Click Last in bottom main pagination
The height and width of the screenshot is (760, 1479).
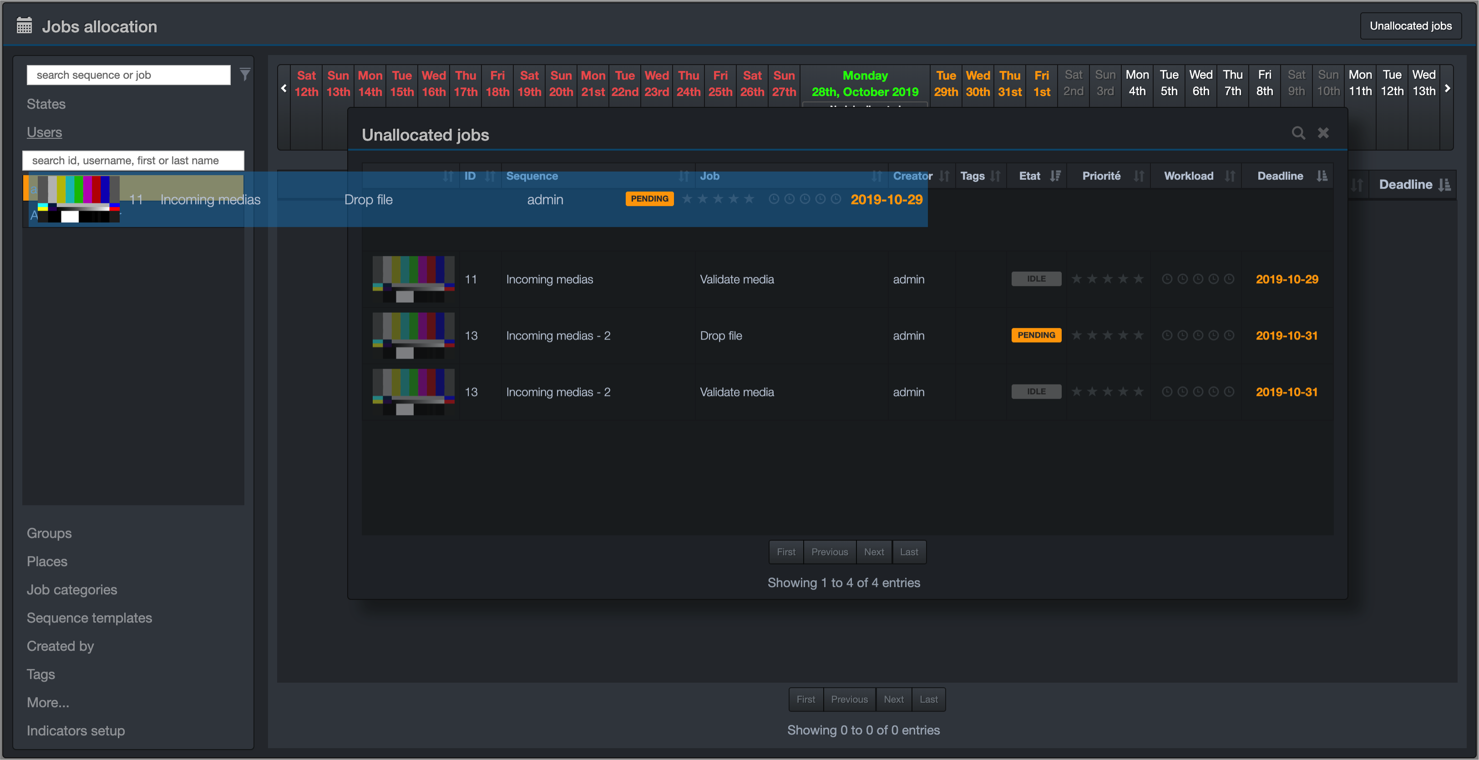click(x=928, y=699)
